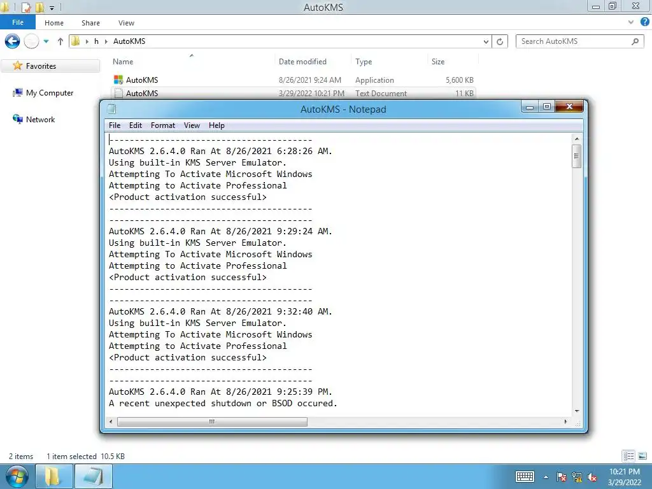Viewport: 652px width, 489px height.
Task: Click the network status tray icon
Action: pos(577,477)
